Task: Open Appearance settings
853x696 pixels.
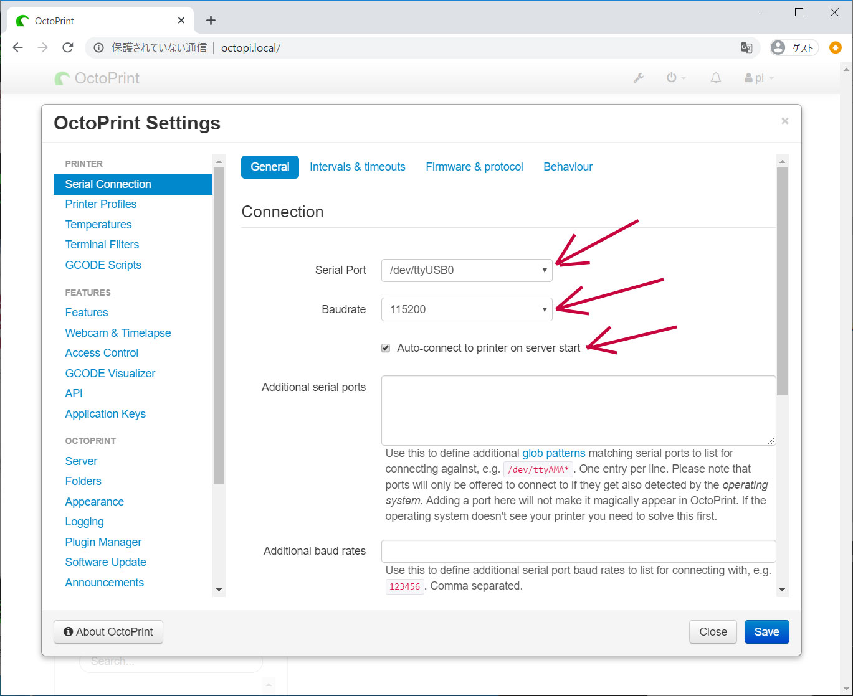Action: 94,502
